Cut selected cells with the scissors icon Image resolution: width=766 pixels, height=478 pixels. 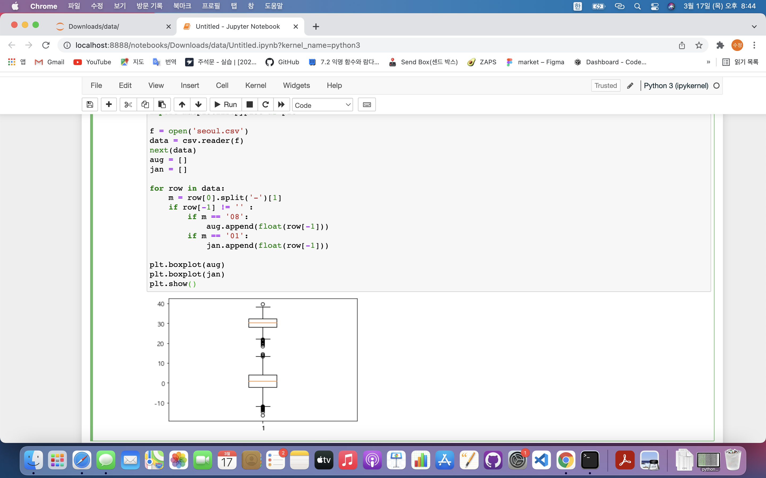[128, 104]
